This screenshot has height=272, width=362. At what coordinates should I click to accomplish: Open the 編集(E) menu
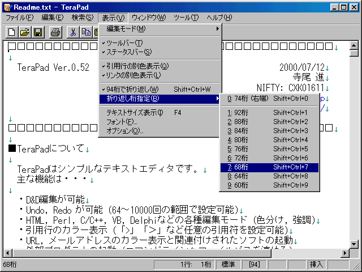pyautogui.click(x=53, y=18)
